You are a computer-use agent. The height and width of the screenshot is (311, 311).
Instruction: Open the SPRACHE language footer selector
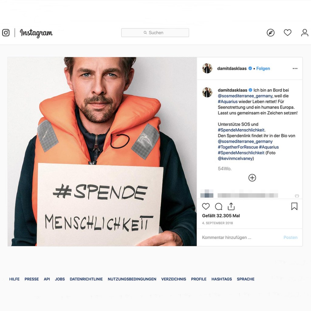coord(245,279)
